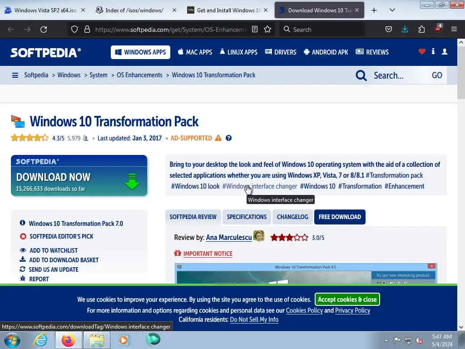The image size is (465, 349).
Task: Click the Softpedia logo
Action: click(x=46, y=53)
